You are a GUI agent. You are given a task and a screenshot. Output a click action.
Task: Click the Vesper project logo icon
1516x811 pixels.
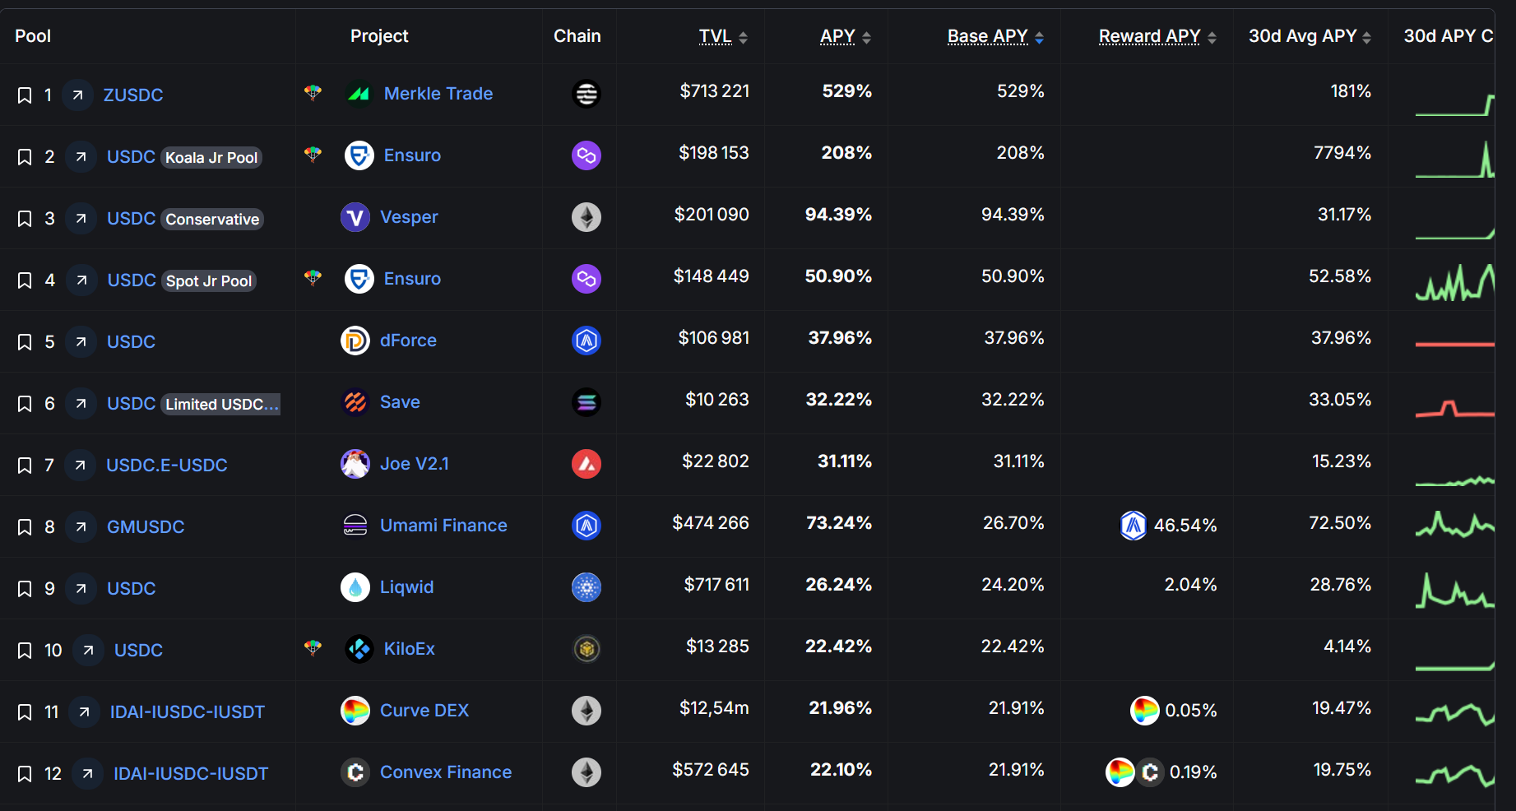pyautogui.click(x=355, y=217)
